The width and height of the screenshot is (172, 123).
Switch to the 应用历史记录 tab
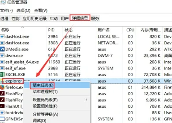[x=35, y=18]
